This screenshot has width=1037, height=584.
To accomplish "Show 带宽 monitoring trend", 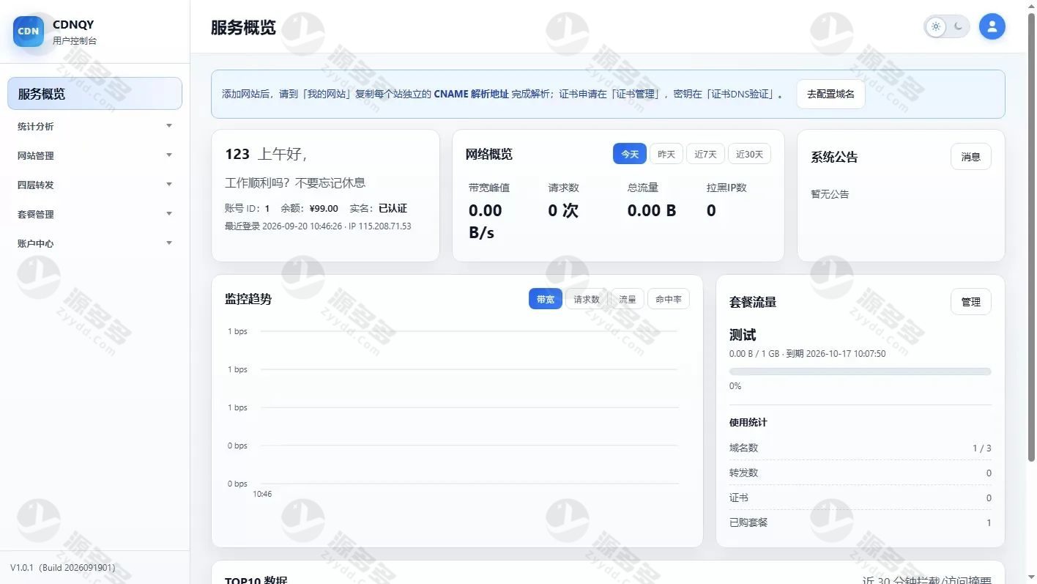I will pos(546,299).
